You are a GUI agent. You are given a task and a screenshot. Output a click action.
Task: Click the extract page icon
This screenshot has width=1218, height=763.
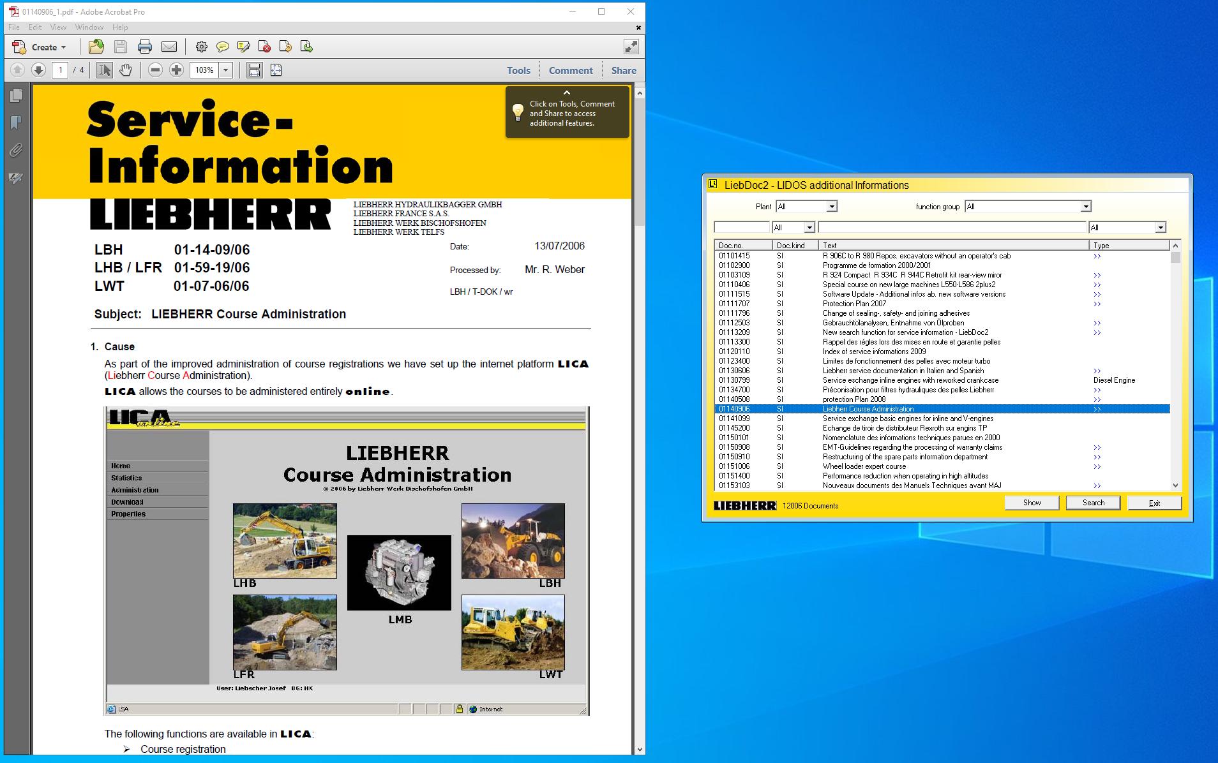pos(285,47)
